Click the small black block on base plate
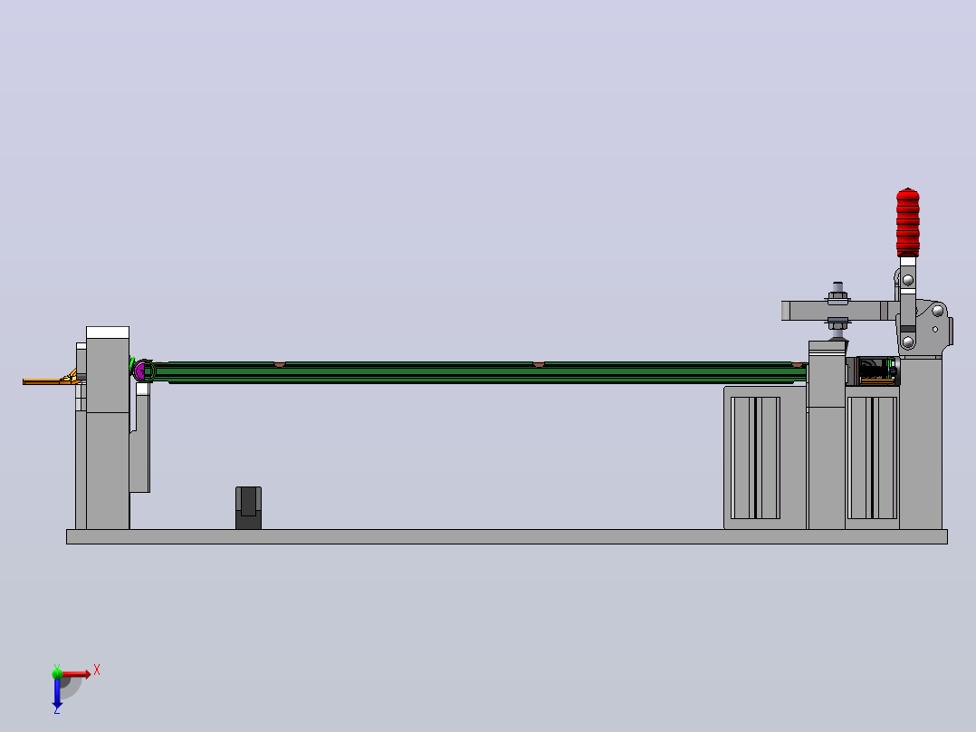 (248, 507)
